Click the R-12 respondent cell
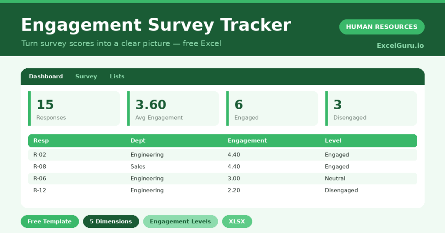The height and width of the screenshot is (233, 445). (x=40, y=190)
